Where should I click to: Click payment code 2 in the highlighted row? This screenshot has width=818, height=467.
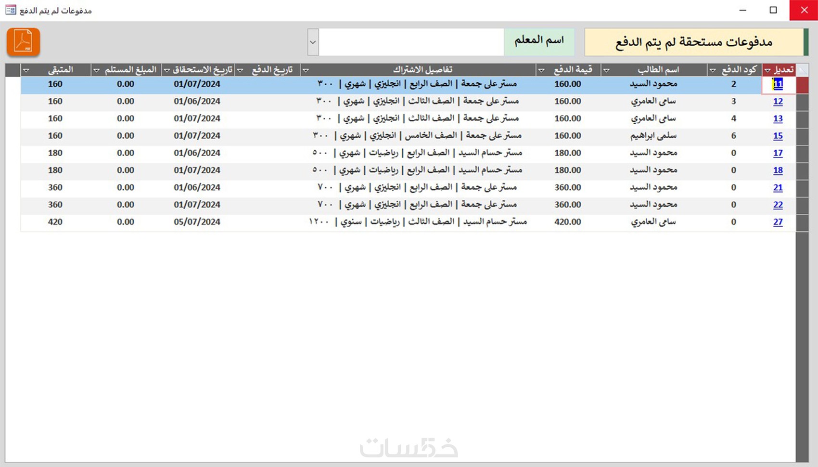coord(733,84)
